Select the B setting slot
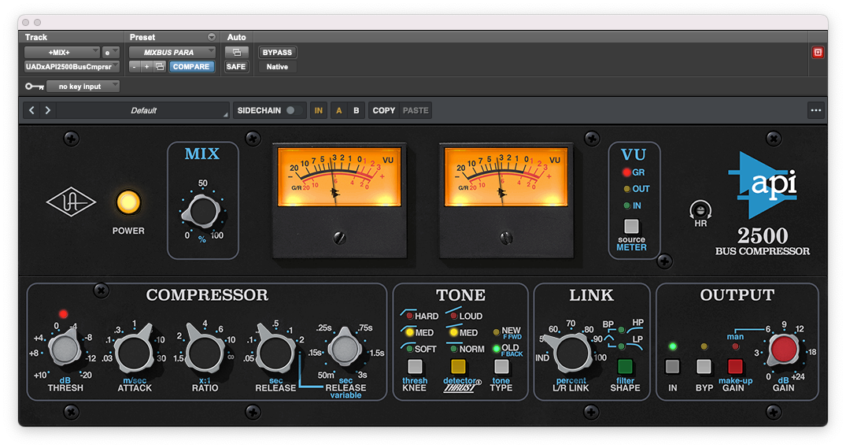Viewport: 846px width, 448px height. click(x=356, y=111)
